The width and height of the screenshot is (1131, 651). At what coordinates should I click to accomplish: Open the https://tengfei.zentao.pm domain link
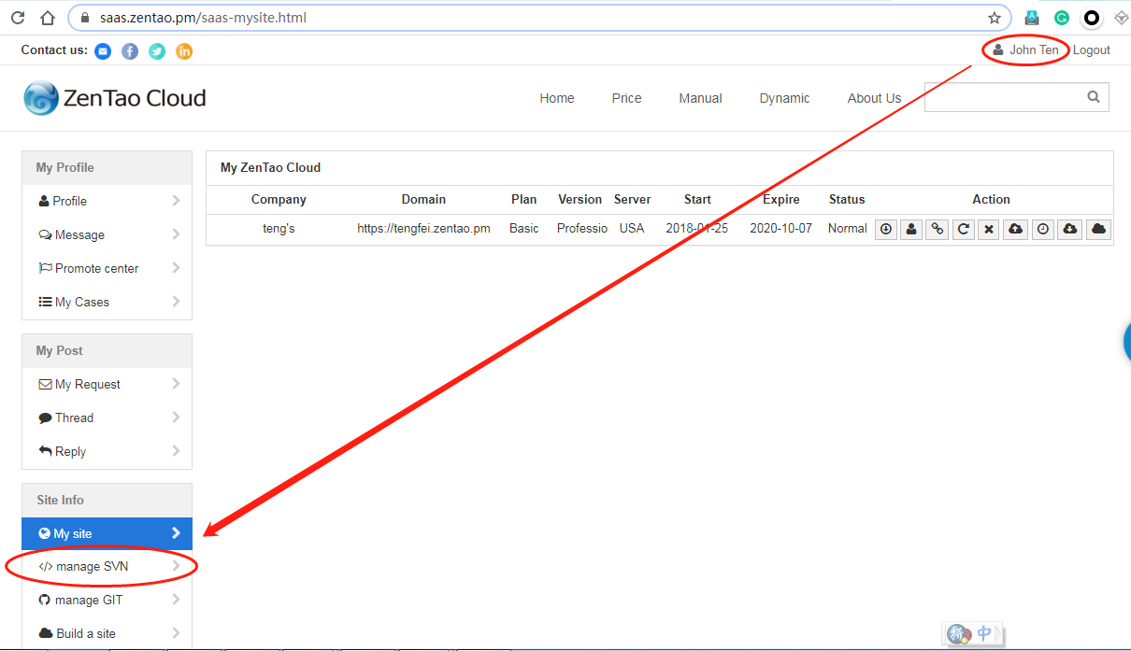coord(423,229)
